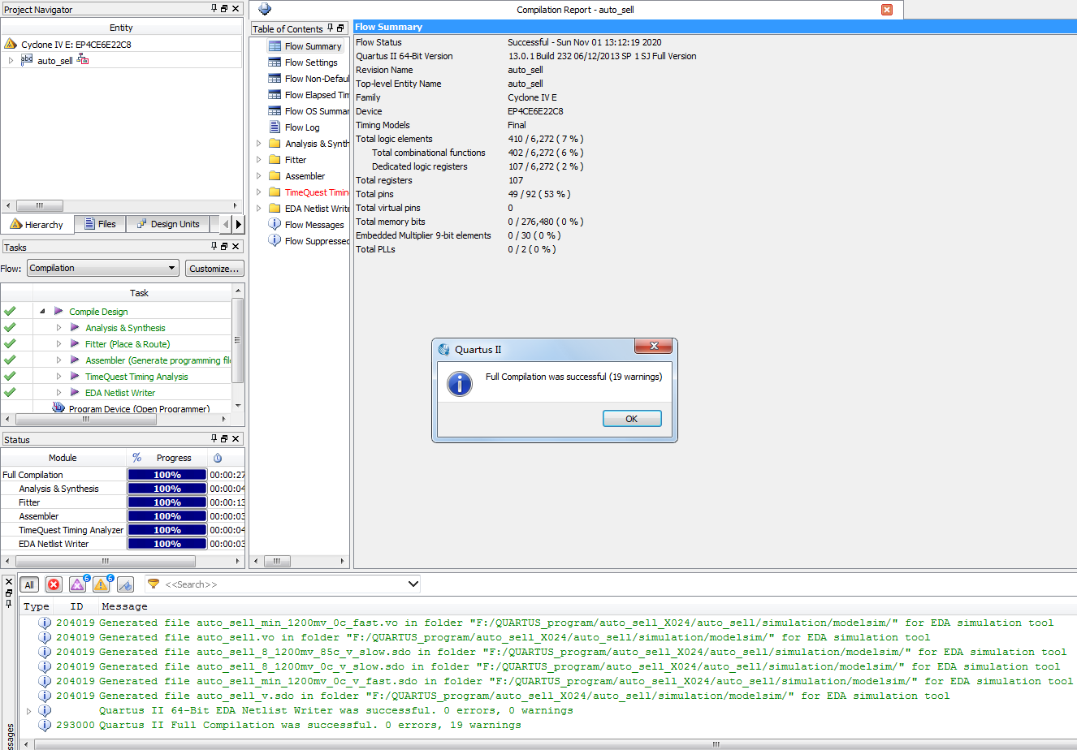
Task: Collapse the Compile Design task group
Action: [42, 311]
